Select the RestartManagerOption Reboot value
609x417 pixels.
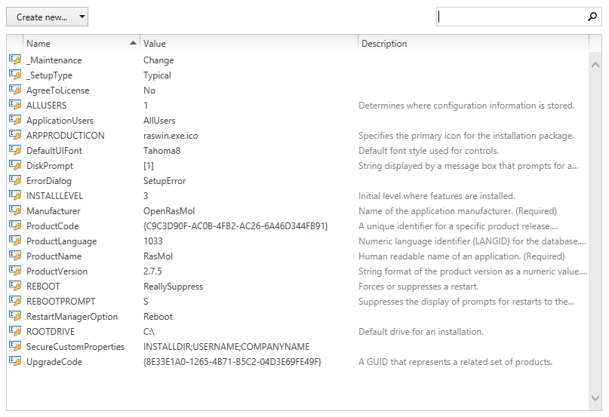coord(158,317)
